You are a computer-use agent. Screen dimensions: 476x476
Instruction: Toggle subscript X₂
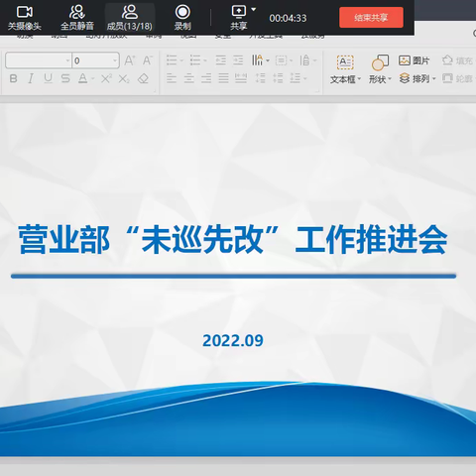pos(124,78)
